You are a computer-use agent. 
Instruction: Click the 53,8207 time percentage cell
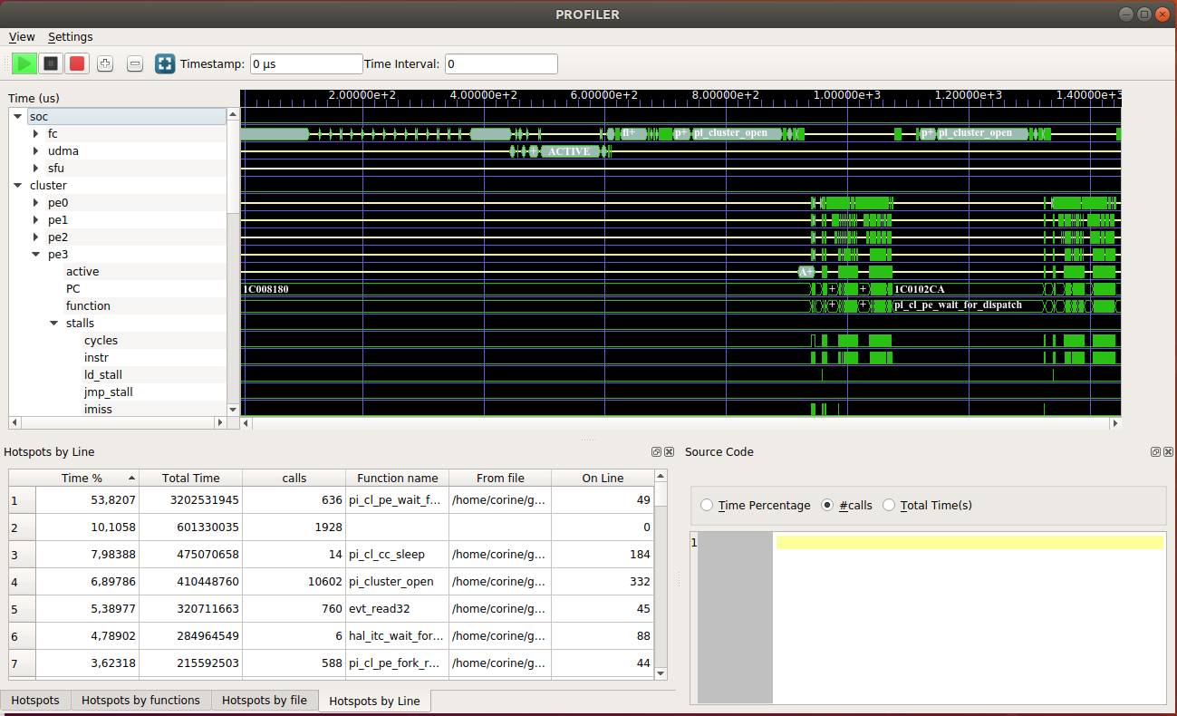coord(87,500)
